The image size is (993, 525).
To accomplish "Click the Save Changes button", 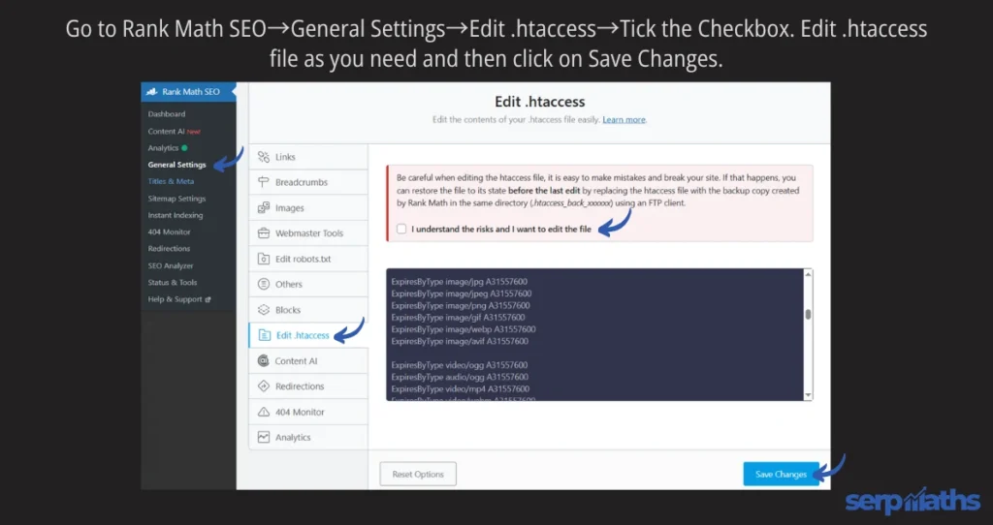I will (x=781, y=474).
